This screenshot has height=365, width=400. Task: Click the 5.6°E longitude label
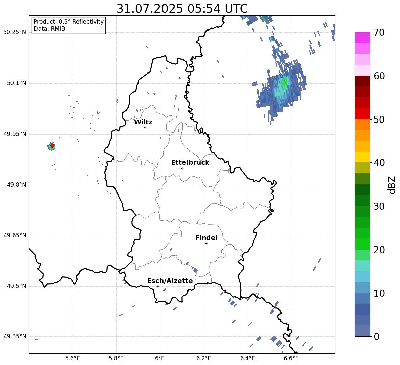[x=73, y=358]
